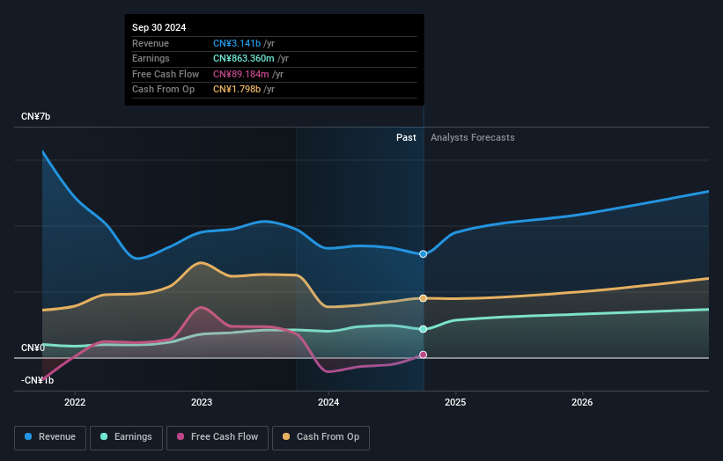The image size is (723, 461).
Task: Click the 2024 x-axis label
Action: [328, 402]
